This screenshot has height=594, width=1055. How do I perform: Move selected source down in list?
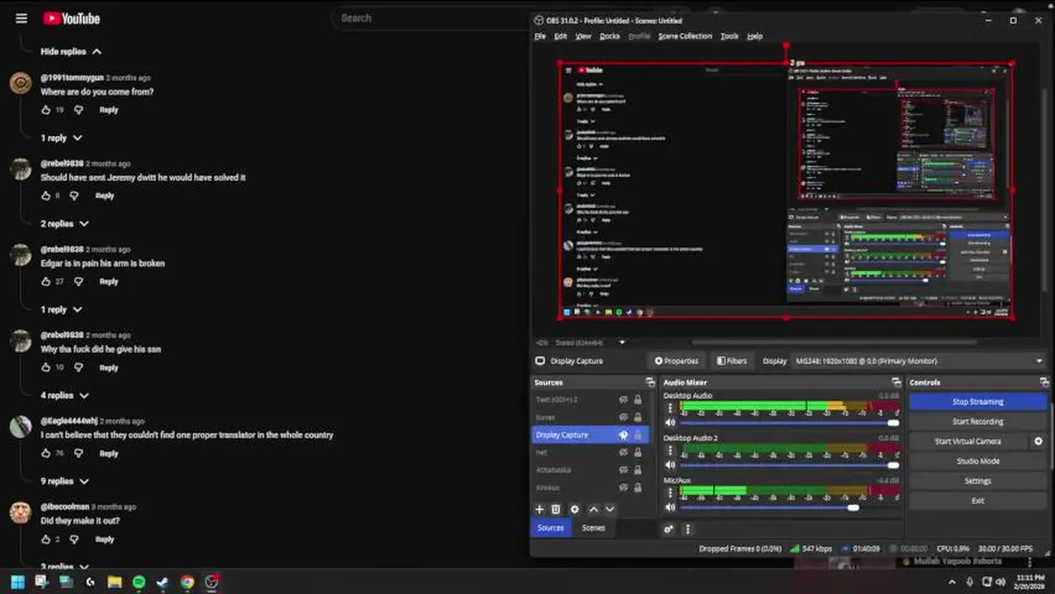[610, 510]
